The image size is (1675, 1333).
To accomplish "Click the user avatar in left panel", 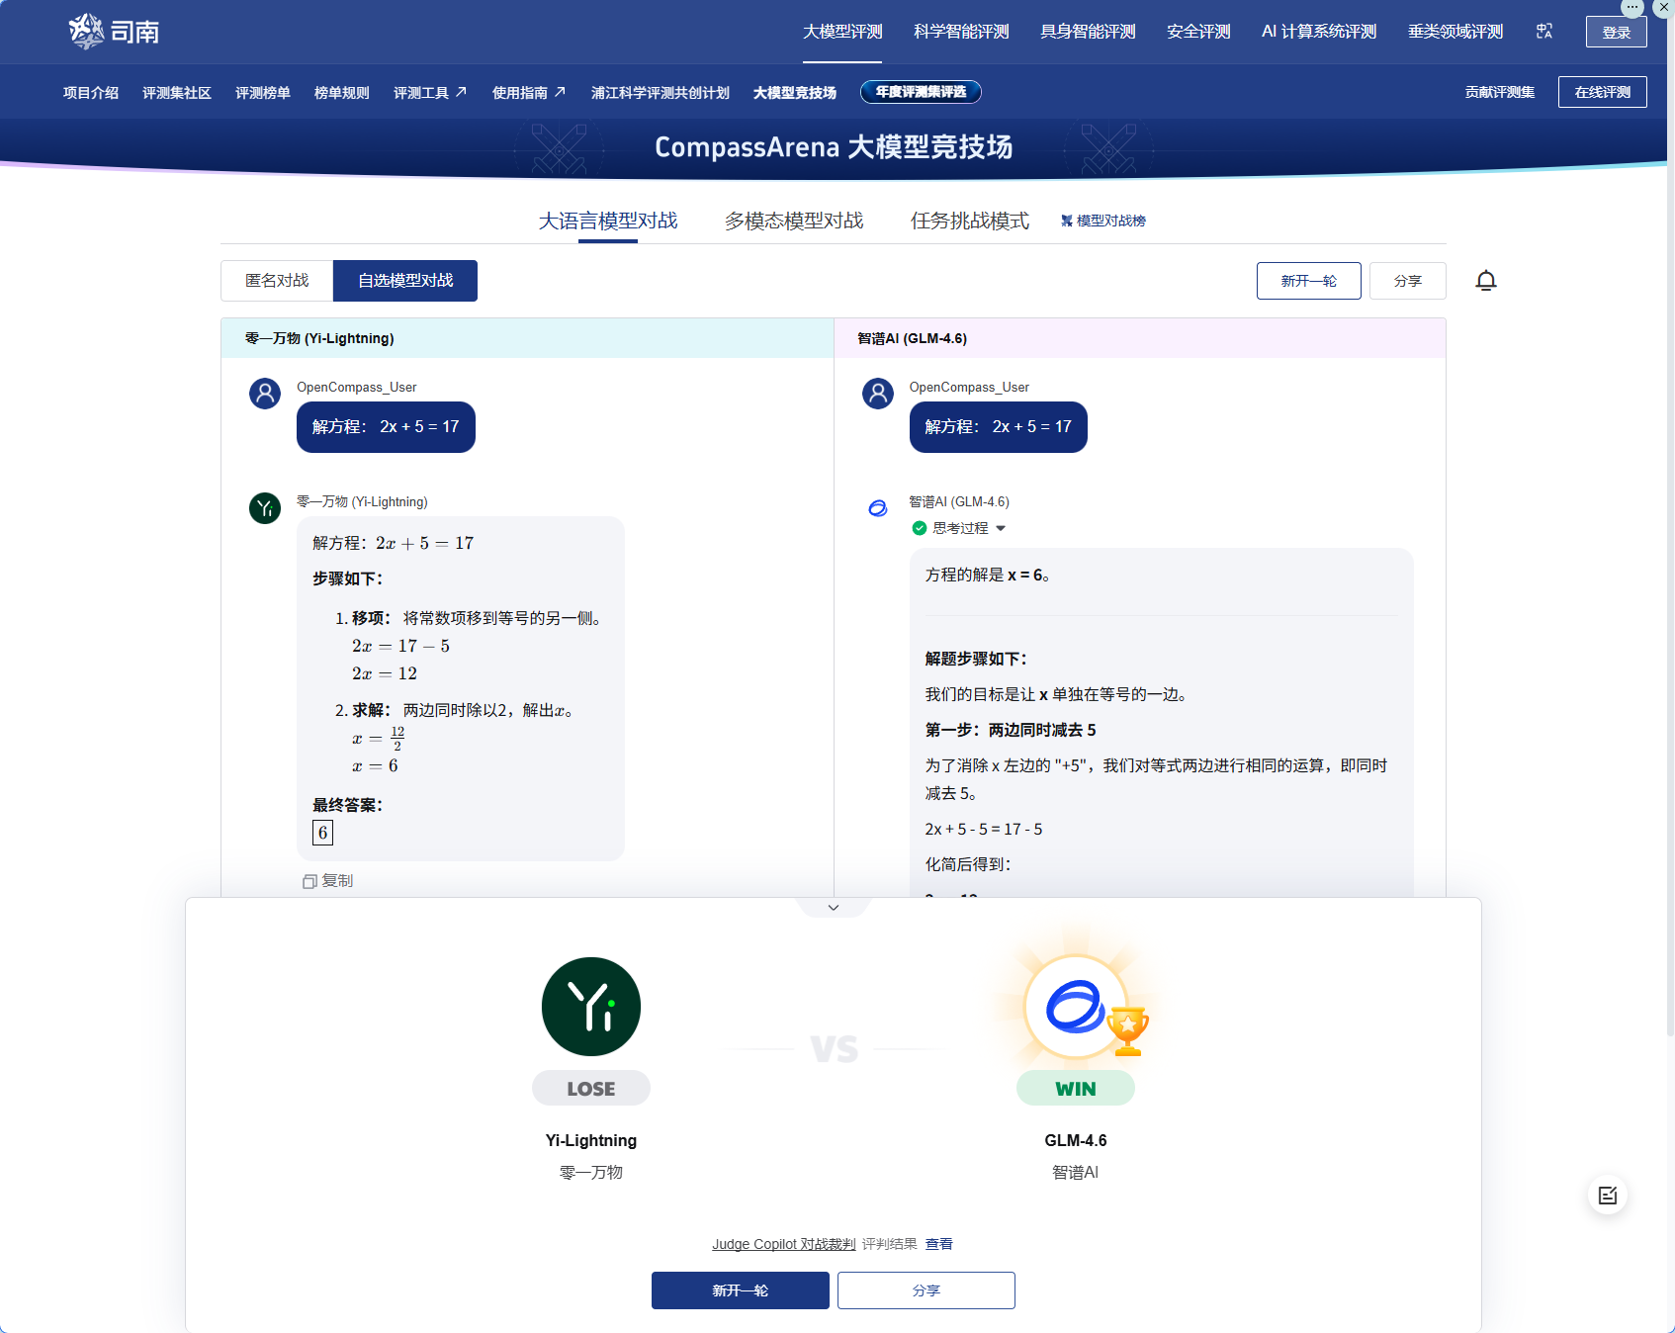I will click(265, 394).
